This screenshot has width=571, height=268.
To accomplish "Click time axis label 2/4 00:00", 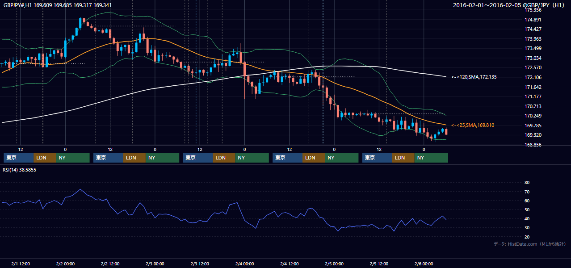I will point(244,264).
